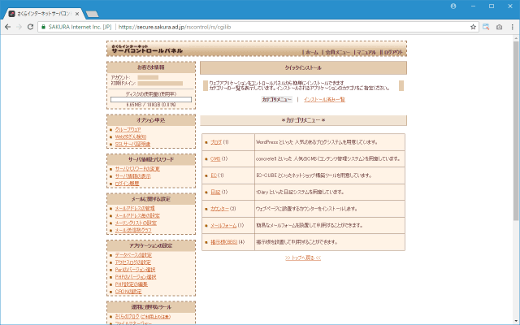Click the disk usage progress bar
Viewport: 520px width, 325px height.
[151, 99]
